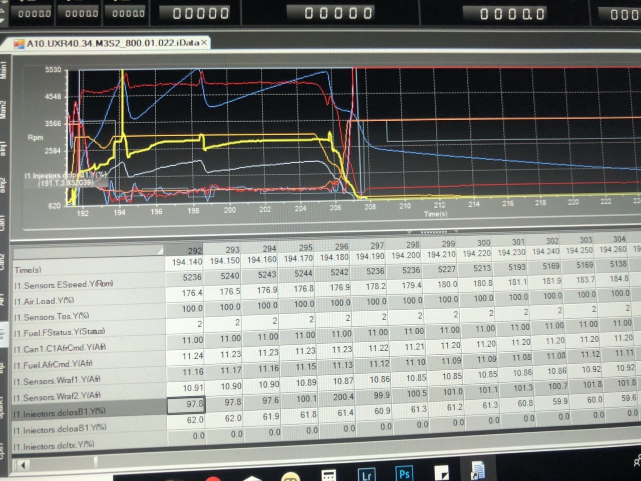Click the 5213 engine speed cell

476,268
